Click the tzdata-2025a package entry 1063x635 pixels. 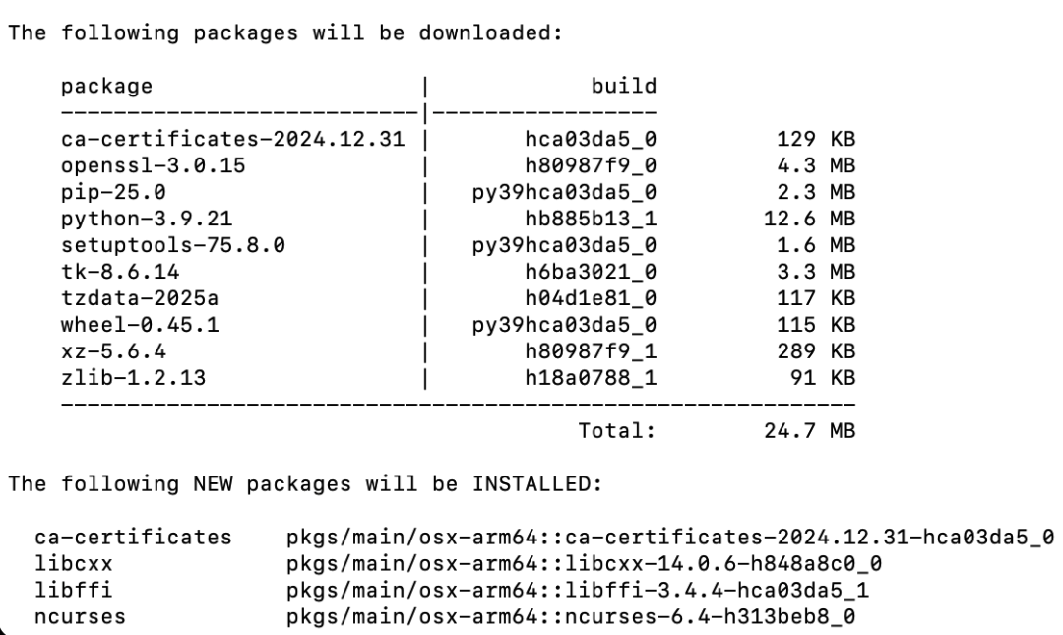point(140,298)
